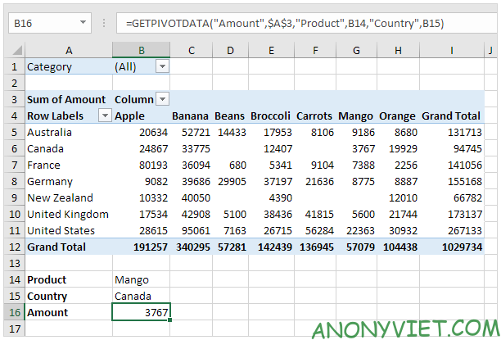Select the Grand Total value 1029734

pos(452,247)
